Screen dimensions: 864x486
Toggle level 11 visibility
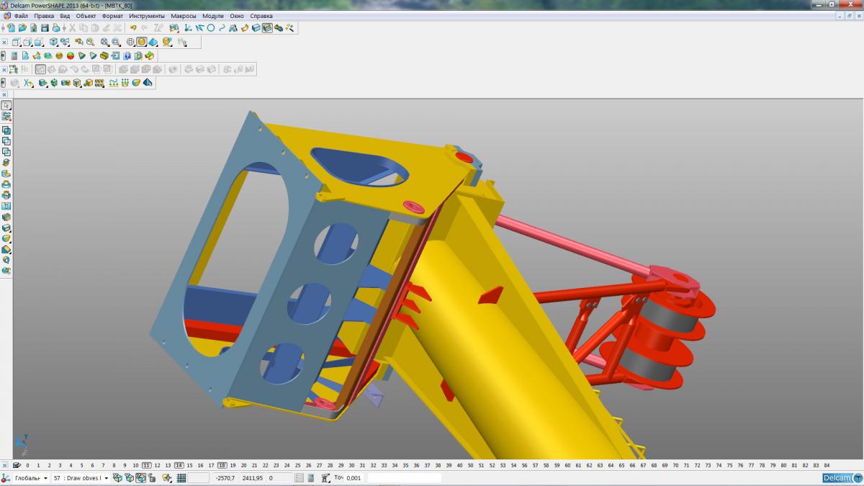(x=146, y=465)
